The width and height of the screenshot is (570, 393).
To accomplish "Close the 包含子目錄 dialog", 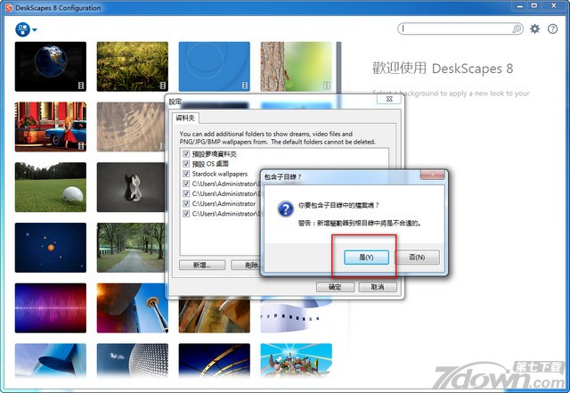I will coord(433,175).
